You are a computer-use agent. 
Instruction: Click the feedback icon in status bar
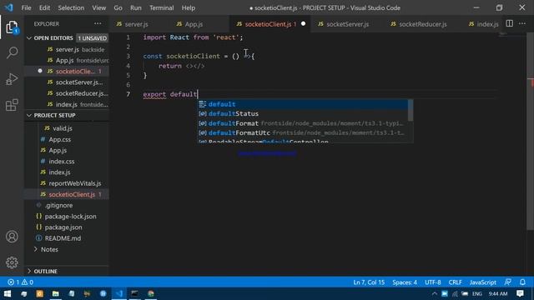508,282
